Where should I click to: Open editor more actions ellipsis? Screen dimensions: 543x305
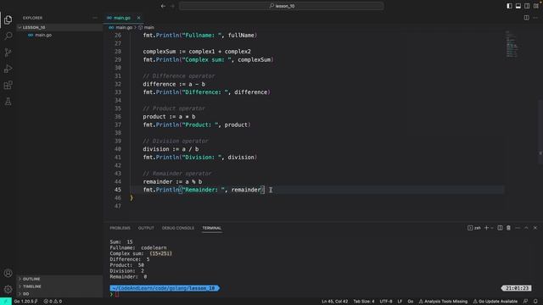(535, 18)
